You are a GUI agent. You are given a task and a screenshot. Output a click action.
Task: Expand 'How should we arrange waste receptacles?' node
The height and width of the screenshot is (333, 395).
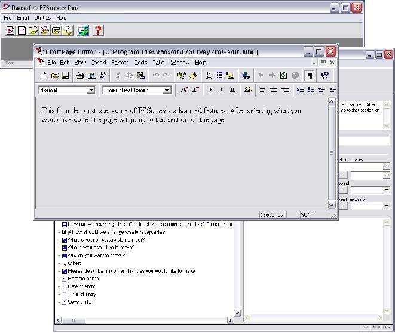pyautogui.click(x=64, y=232)
